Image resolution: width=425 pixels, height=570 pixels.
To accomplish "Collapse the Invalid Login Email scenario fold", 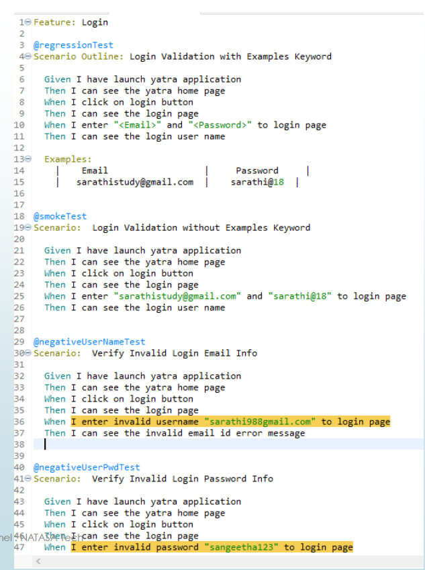I will coord(28,353).
